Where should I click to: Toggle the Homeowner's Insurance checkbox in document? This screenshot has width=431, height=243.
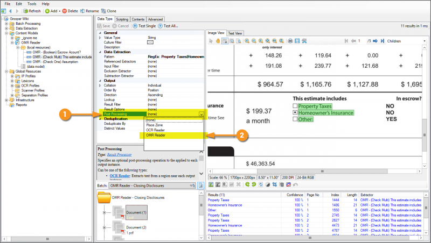[x=295, y=112]
